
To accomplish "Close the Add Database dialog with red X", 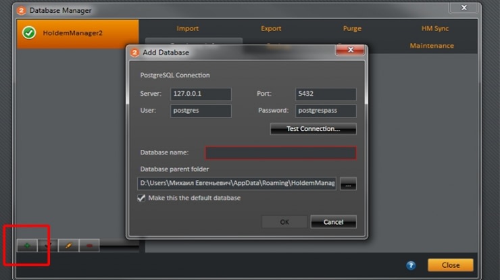I will (350, 50).
